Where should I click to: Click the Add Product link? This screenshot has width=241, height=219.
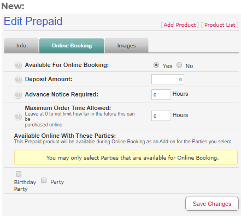pos(180,25)
